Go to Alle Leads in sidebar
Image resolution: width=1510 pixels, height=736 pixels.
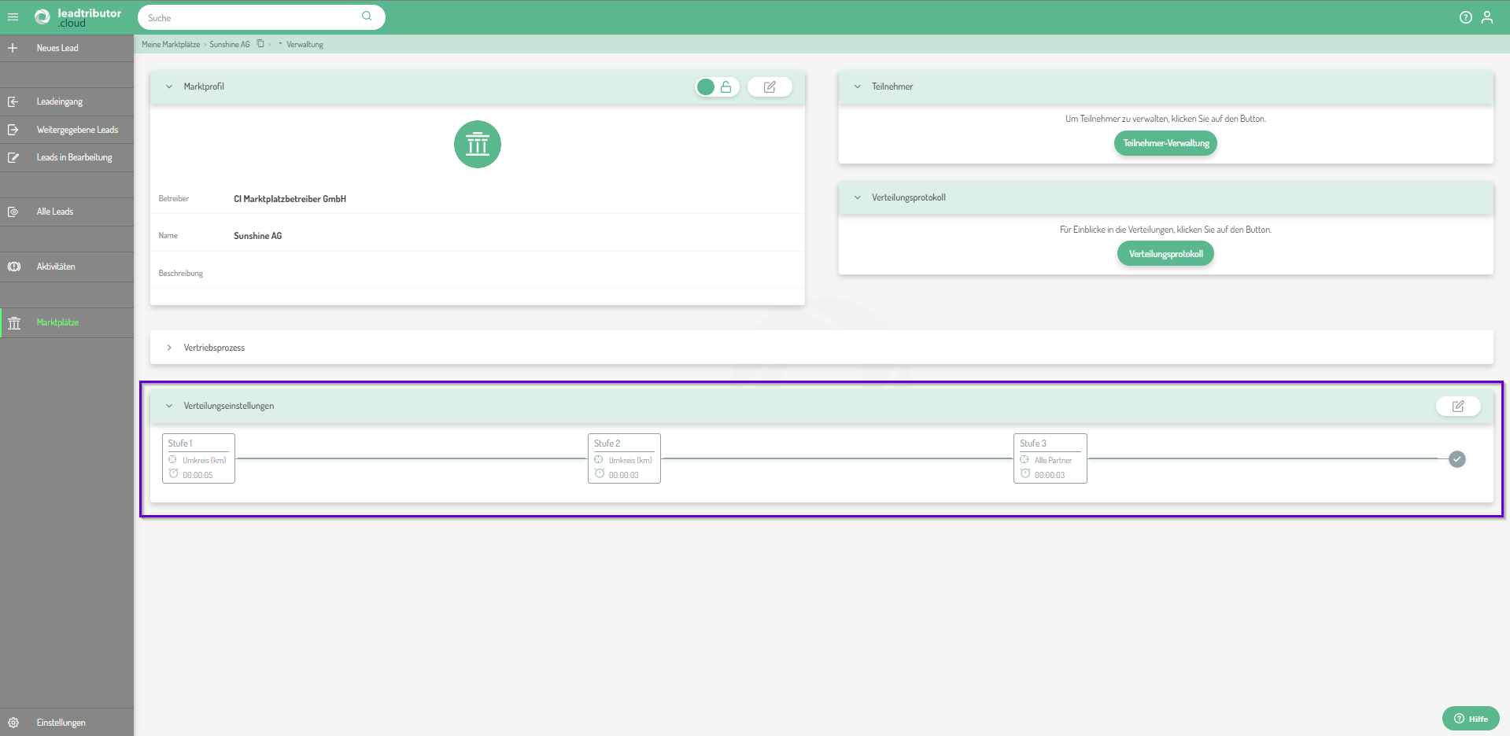tap(54, 212)
